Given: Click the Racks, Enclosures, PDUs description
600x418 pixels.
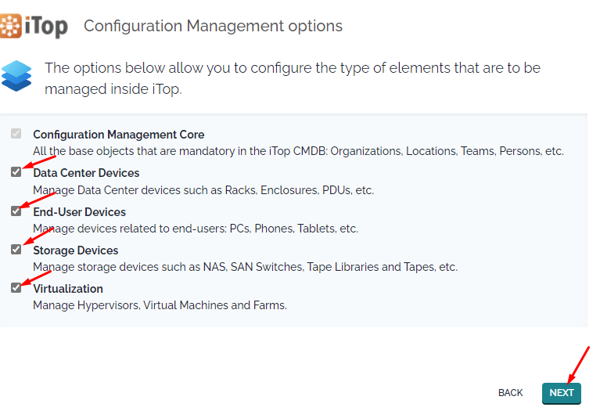Looking at the screenshot, I should coord(203,190).
